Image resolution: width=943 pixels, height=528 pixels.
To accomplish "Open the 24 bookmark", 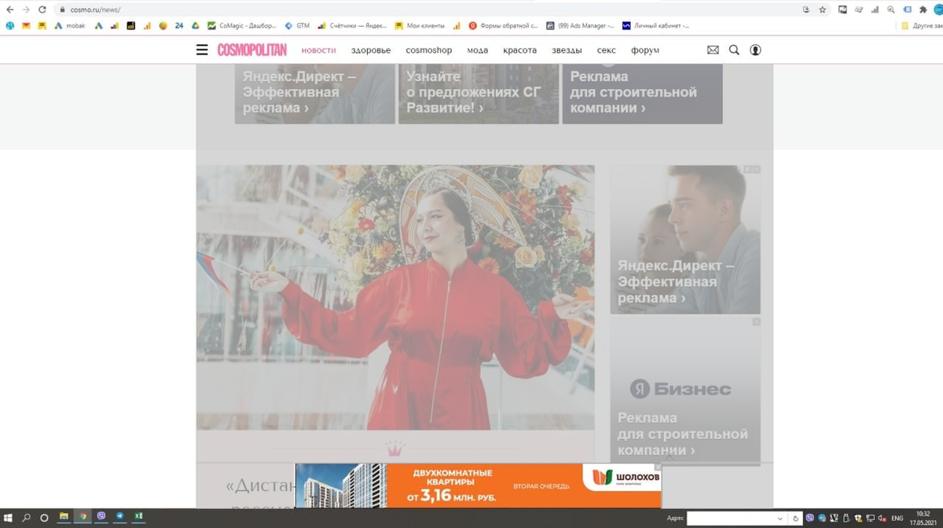I will (x=179, y=26).
